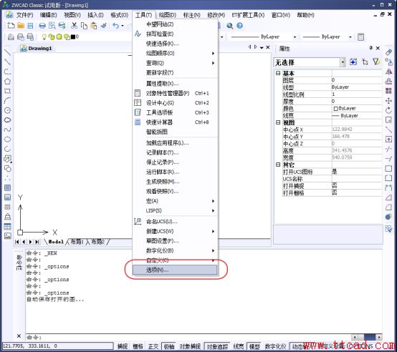Click the Print icon in toolbar
Image resolution: width=397 pixels, height=352 pixels.
coord(42,26)
